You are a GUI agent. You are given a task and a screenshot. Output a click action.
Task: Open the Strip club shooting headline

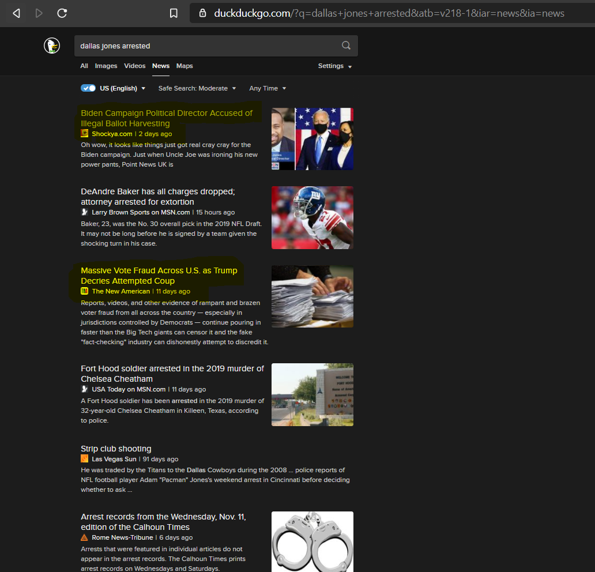click(x=116, y=449)
